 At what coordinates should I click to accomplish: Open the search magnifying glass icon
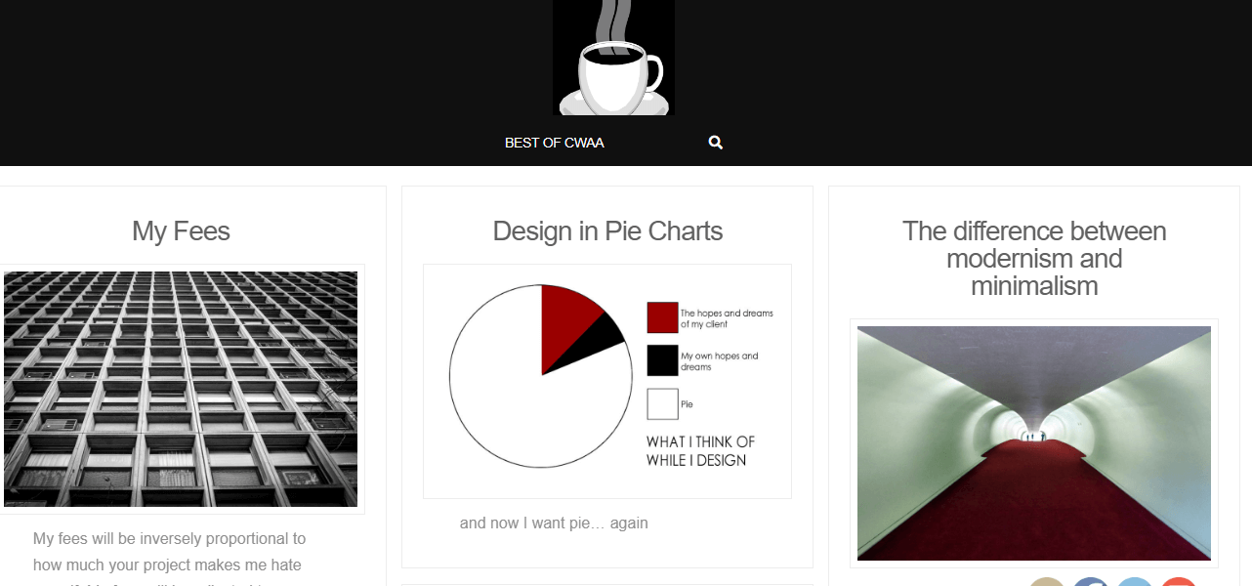[x=716, y=143]
